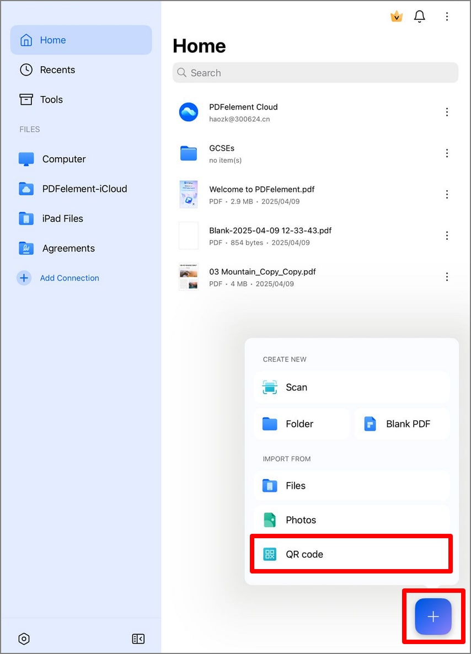Open the top-right overflow menu

447,17
